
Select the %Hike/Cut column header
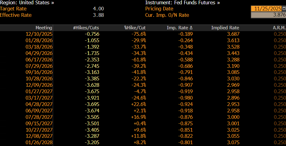135,28
